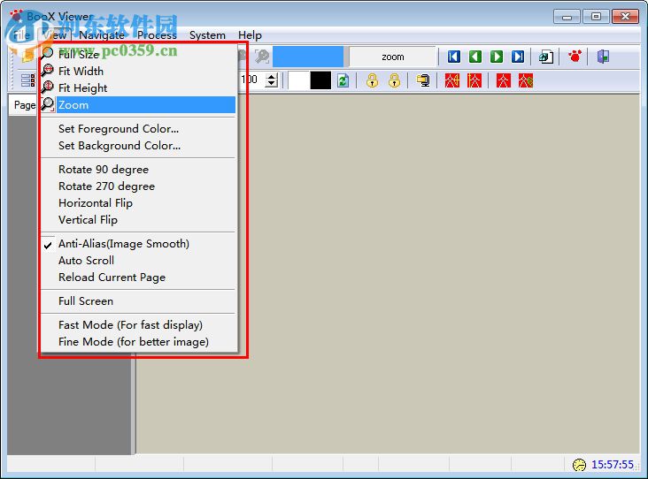This screenshot has width=648, height=479.
Task: Click the document page icon after navigation arrows
Action: 546,57
